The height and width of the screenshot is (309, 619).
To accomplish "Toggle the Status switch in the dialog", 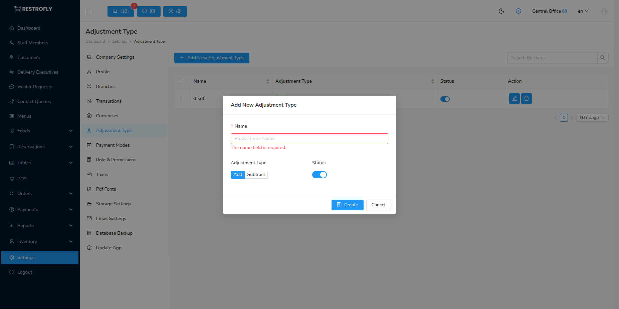I will (x=319, y=174).
